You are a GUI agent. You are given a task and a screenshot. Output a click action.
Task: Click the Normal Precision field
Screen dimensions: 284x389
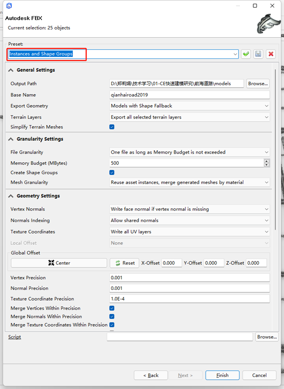tap(190, 288)
